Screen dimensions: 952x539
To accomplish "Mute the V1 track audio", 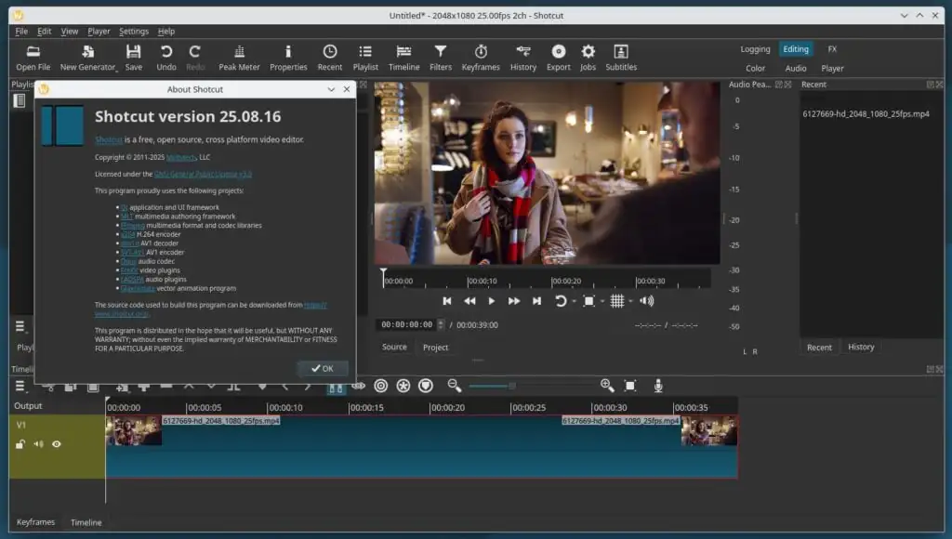I will (38, 444).
